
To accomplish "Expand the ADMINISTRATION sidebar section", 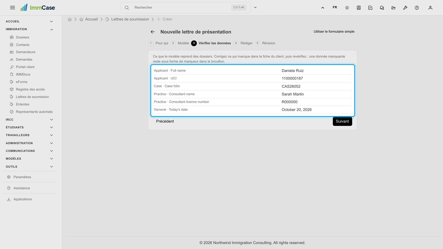I will pos(29,143).
